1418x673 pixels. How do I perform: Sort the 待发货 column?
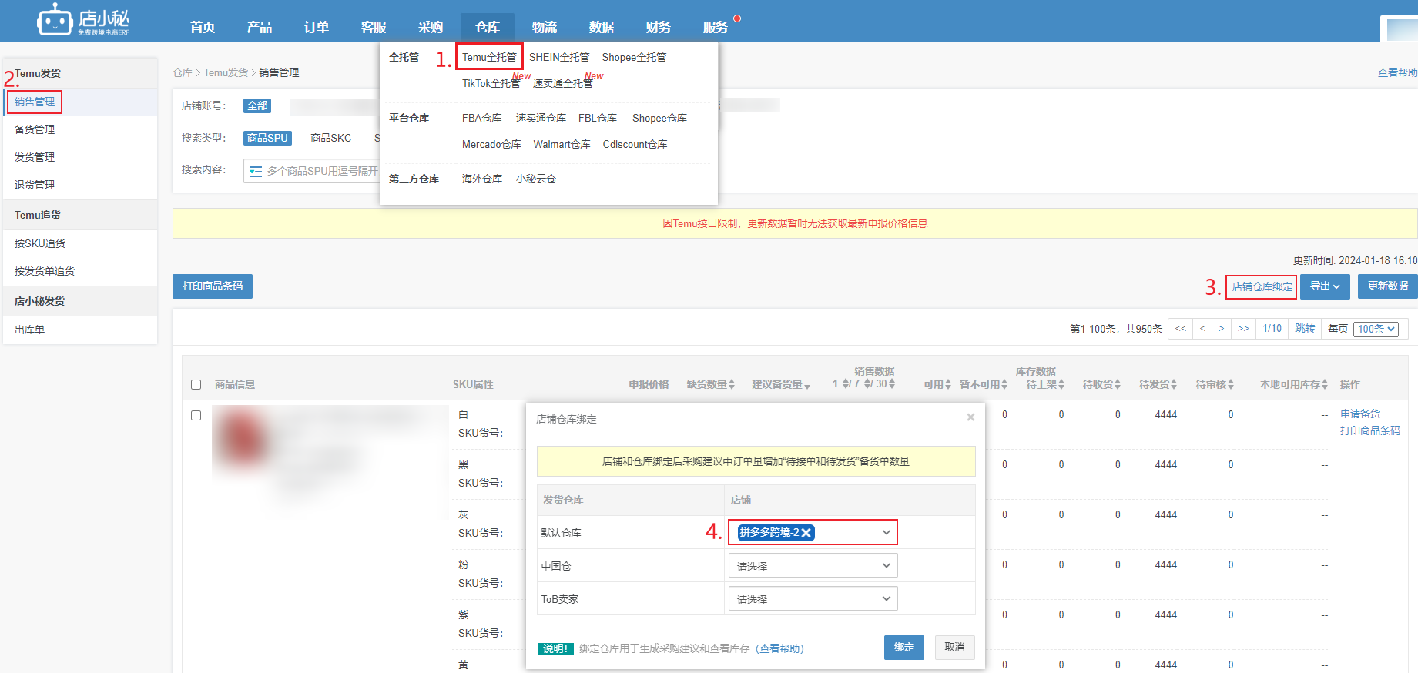1174,384
